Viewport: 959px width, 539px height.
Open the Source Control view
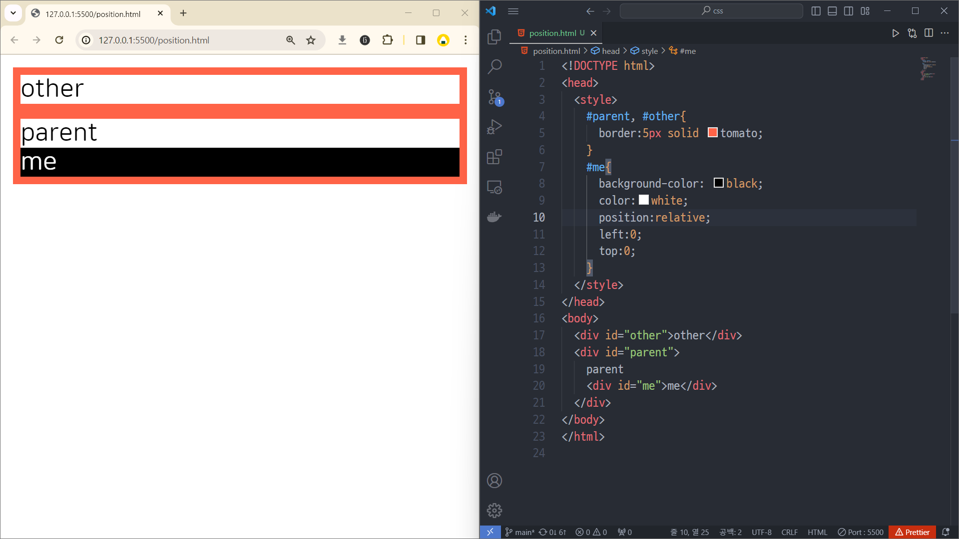[494, 97]
